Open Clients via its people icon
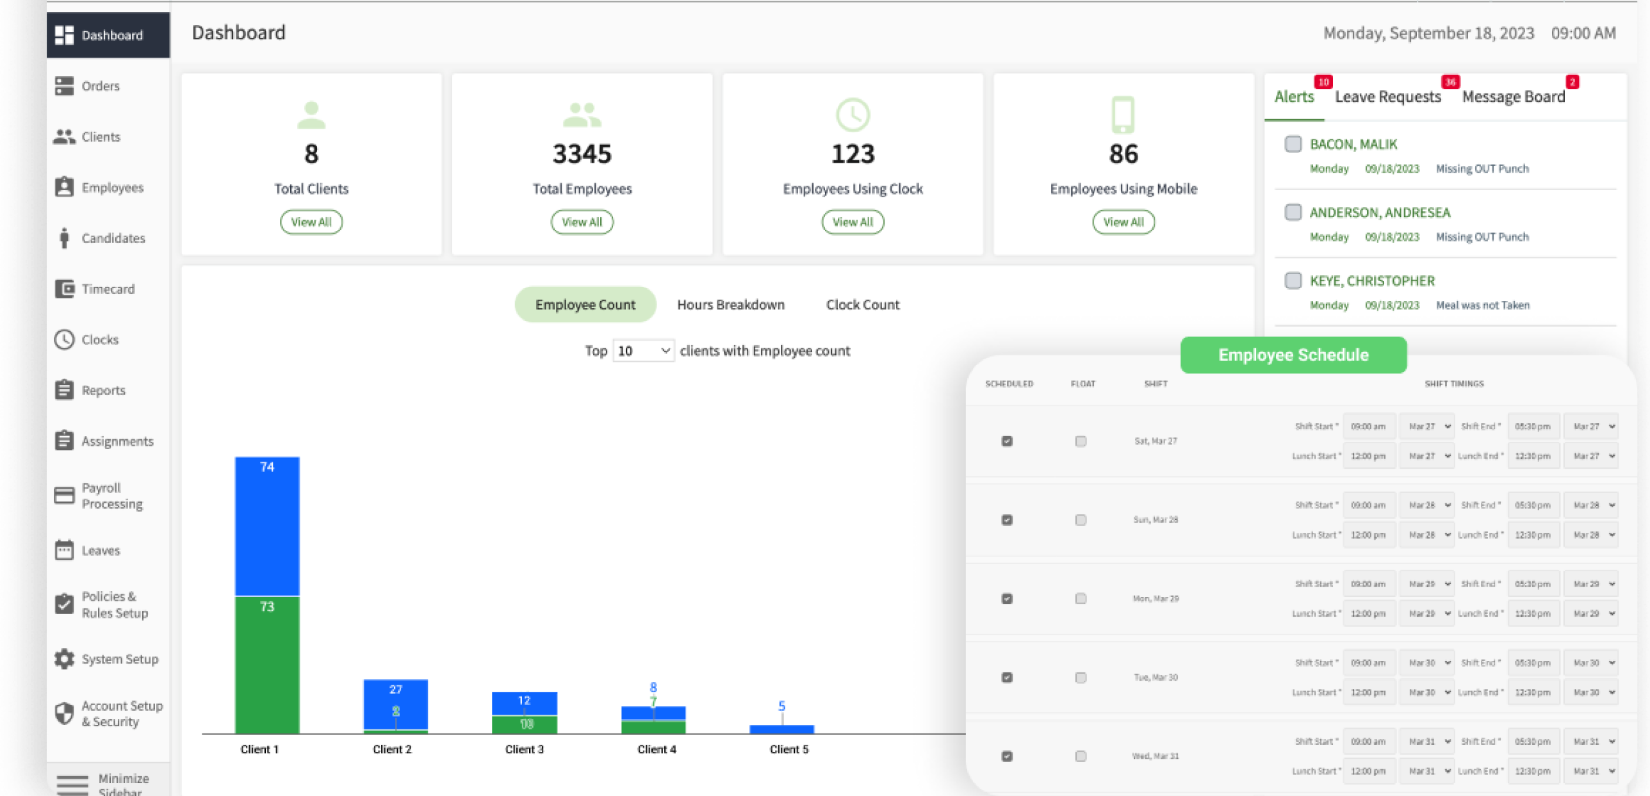Image resolution: width=1650 pixels, height=796 pixels. pyautogui.click(x=64, y=136)
